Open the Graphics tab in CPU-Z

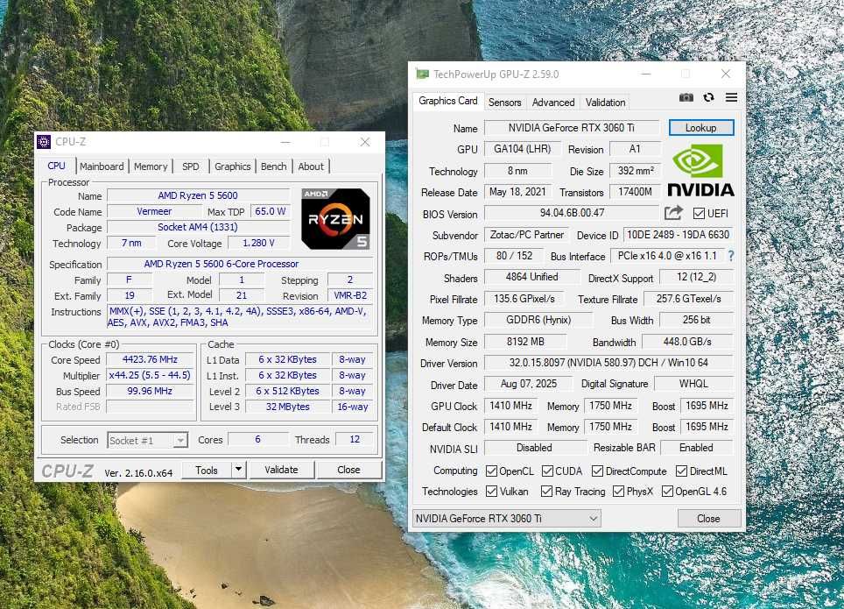pyautogui.click(x=233, y=166)
